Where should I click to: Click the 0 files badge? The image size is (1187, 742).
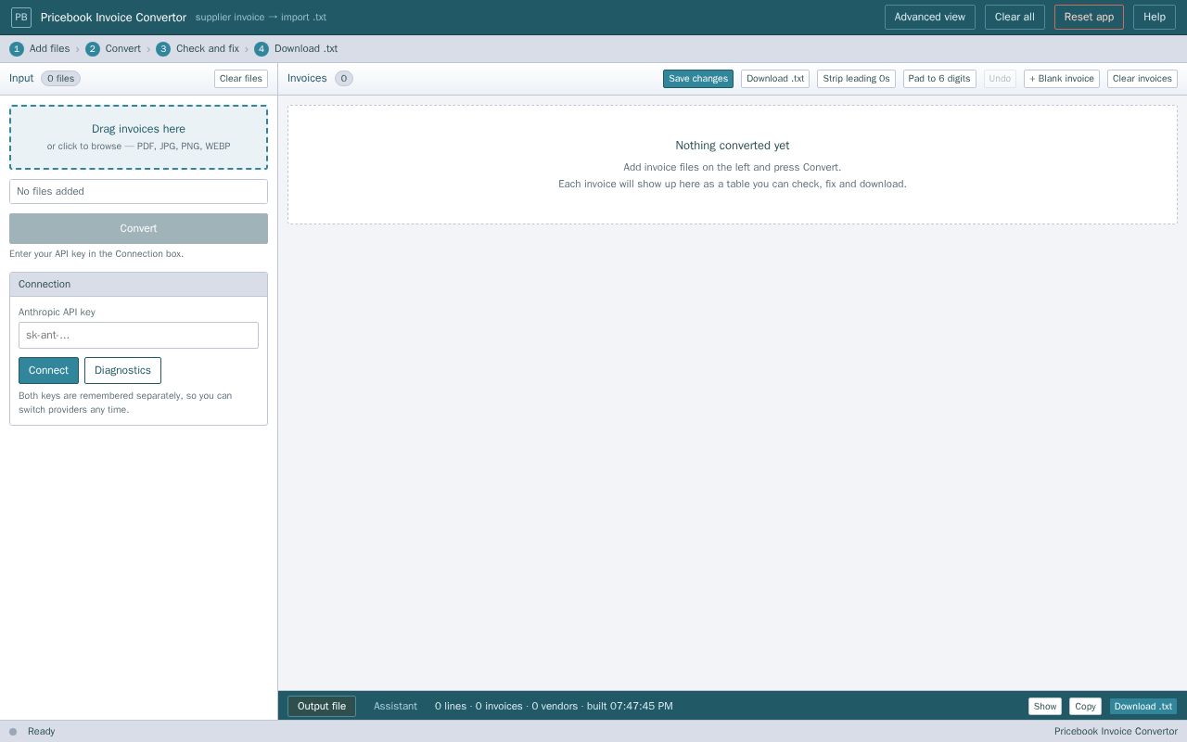pyautogui.click(x=61, y=79)
